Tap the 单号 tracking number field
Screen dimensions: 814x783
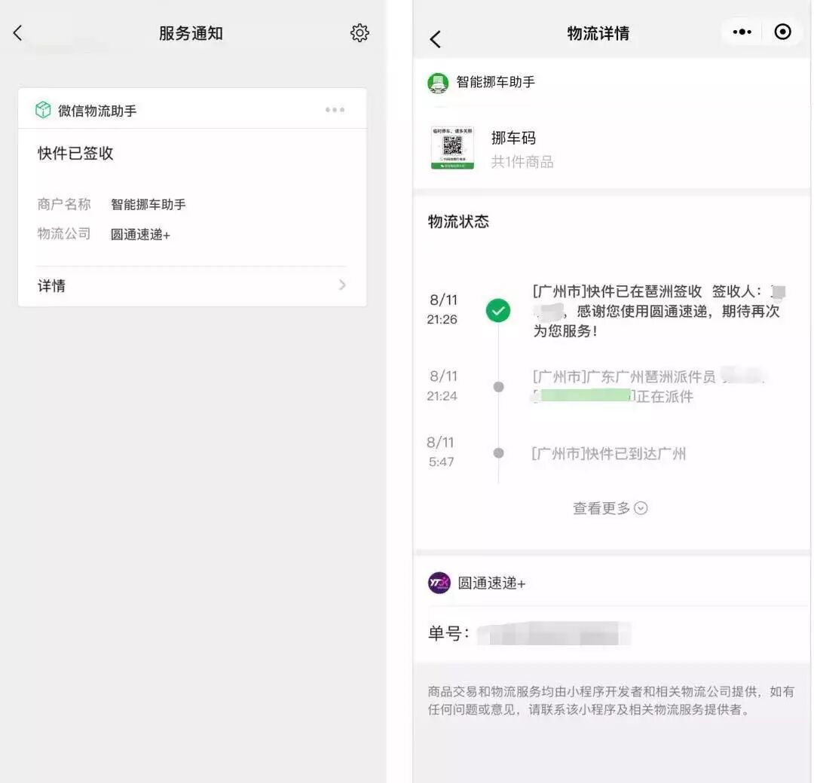pyautogui.click(x=530, y=633)
